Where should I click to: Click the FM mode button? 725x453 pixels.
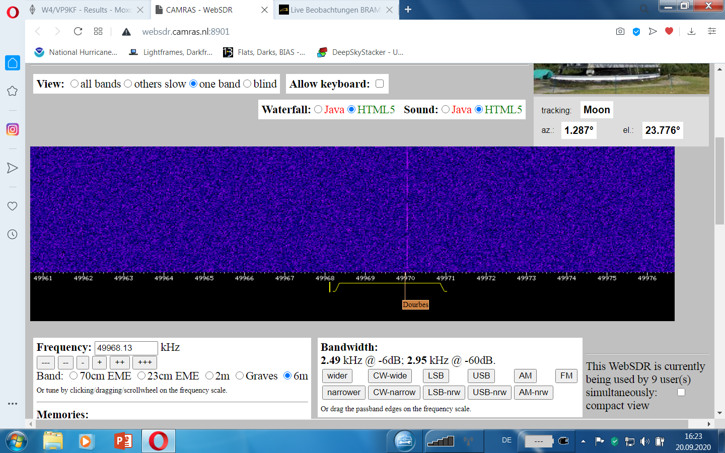point(566,375)
